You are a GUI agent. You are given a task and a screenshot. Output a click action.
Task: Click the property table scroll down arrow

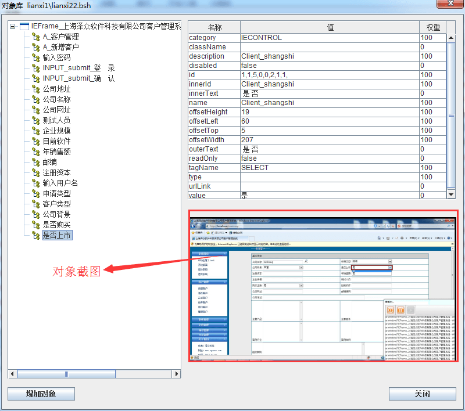click(451, 193)
